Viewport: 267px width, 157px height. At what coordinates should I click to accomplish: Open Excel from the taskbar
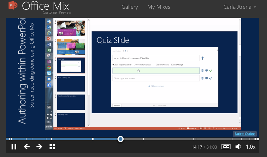pyautogui.click(x=49, y=50)
